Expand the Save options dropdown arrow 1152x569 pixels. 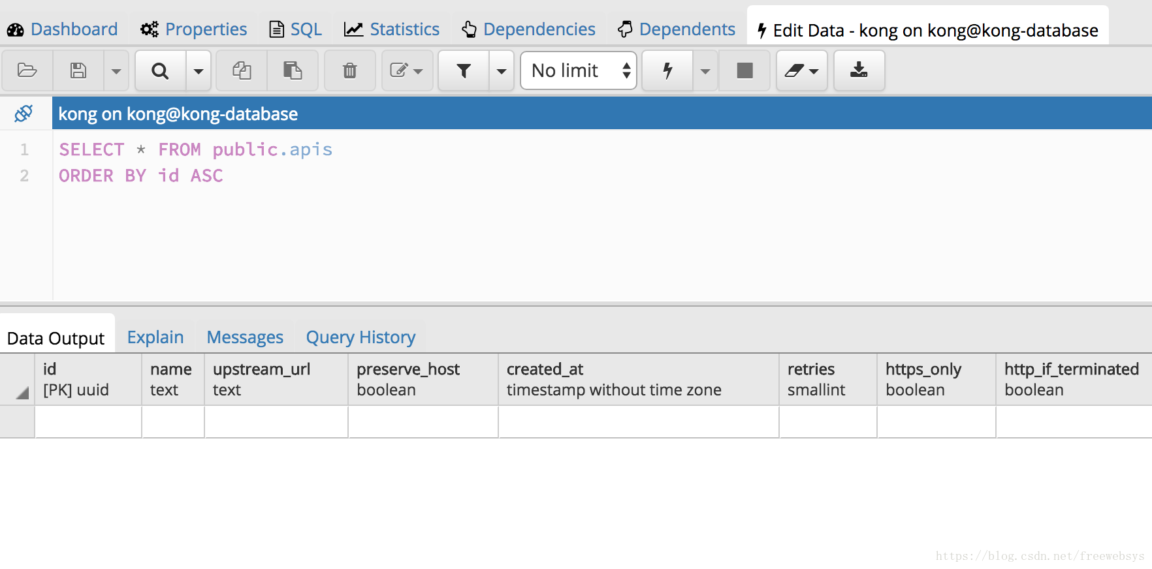click(116, 70)
